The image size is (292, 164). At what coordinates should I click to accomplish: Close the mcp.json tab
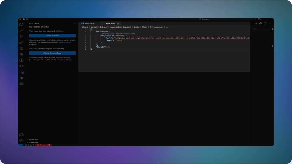(118, 24)
